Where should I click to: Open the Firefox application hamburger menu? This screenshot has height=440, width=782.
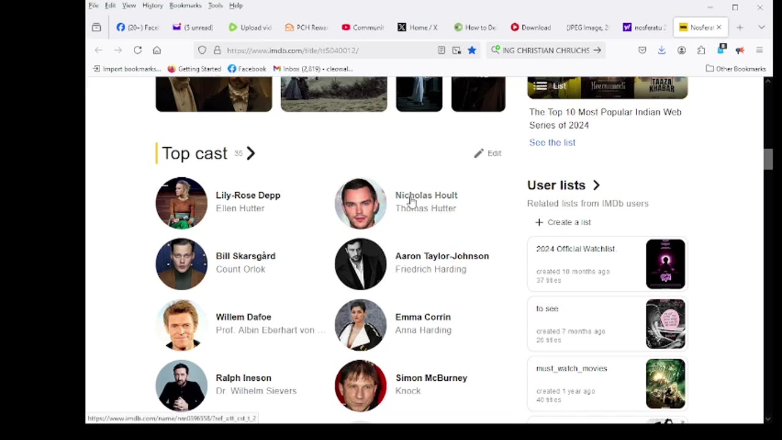(759, 50)
